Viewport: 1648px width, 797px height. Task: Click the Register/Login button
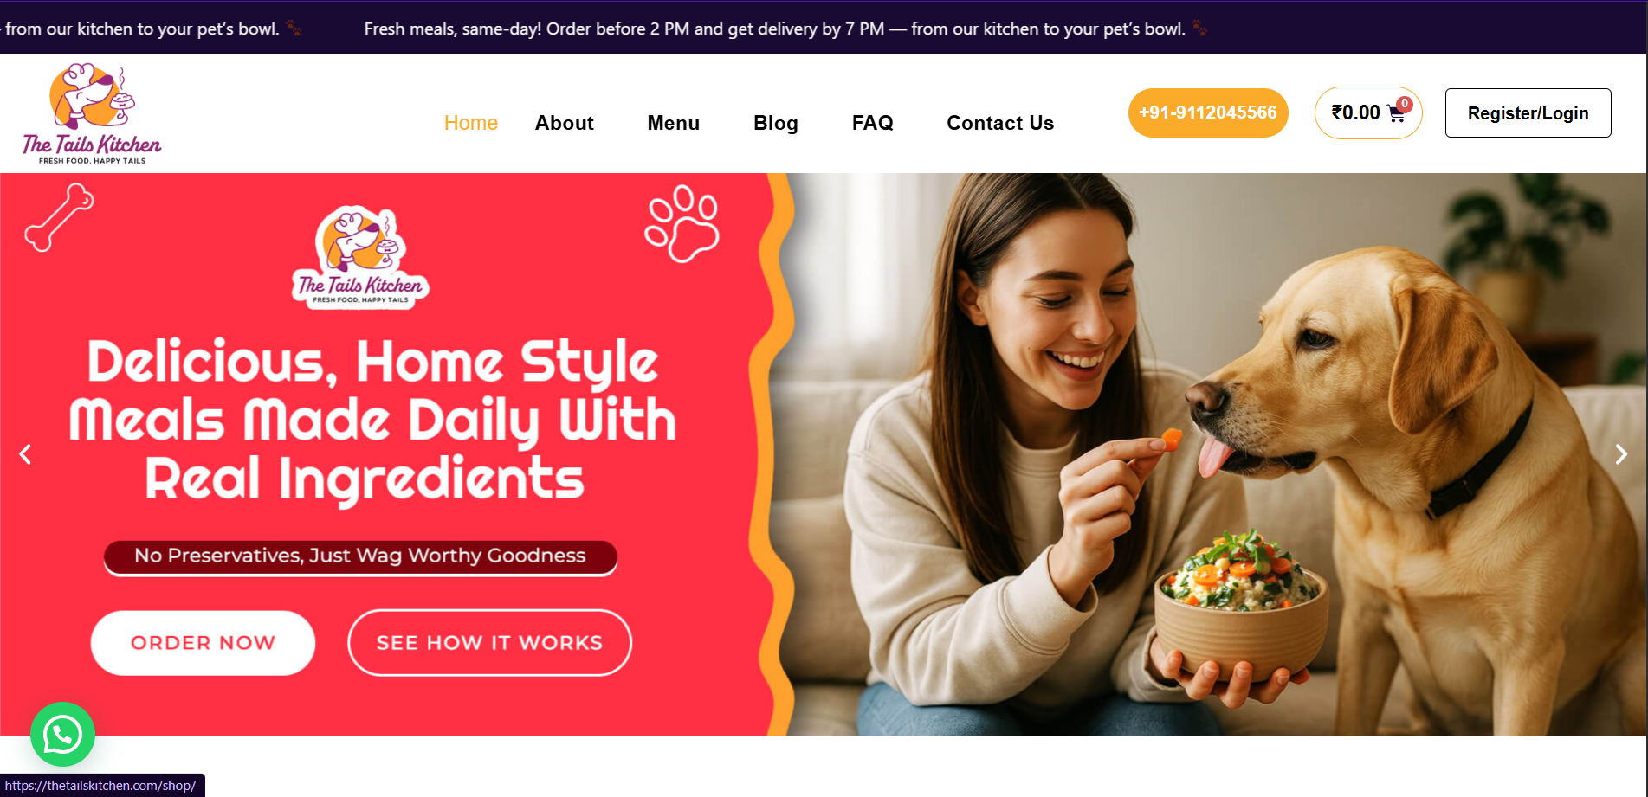pyautogui.click(x=1528, y=112)
